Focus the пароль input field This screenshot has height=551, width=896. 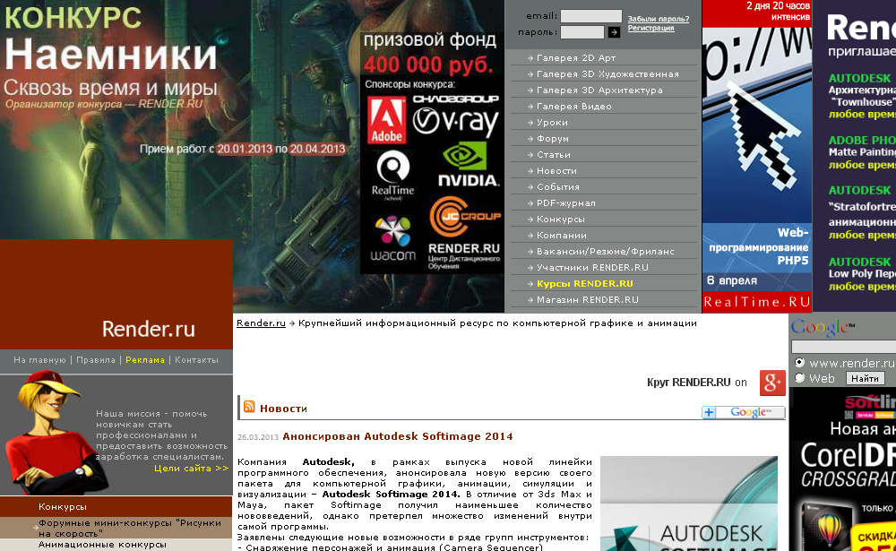click(x=582, y=32)
